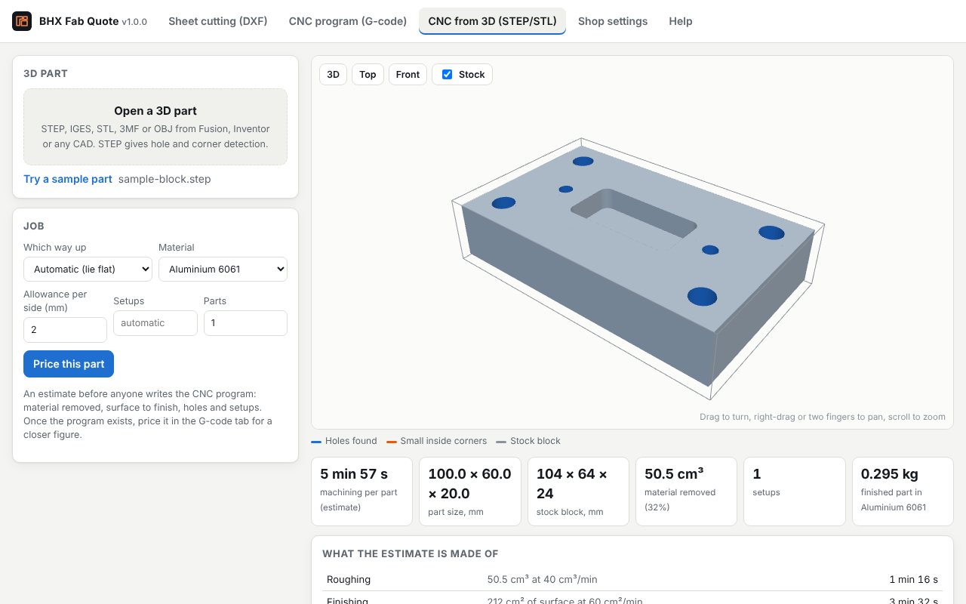Switch viewer to 3D view
Screen dimensions: 966x604
tap(333, 74)
